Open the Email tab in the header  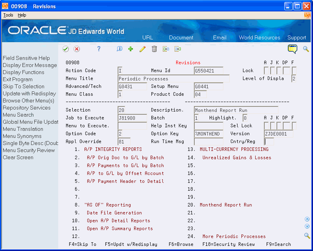coord(219,37)
